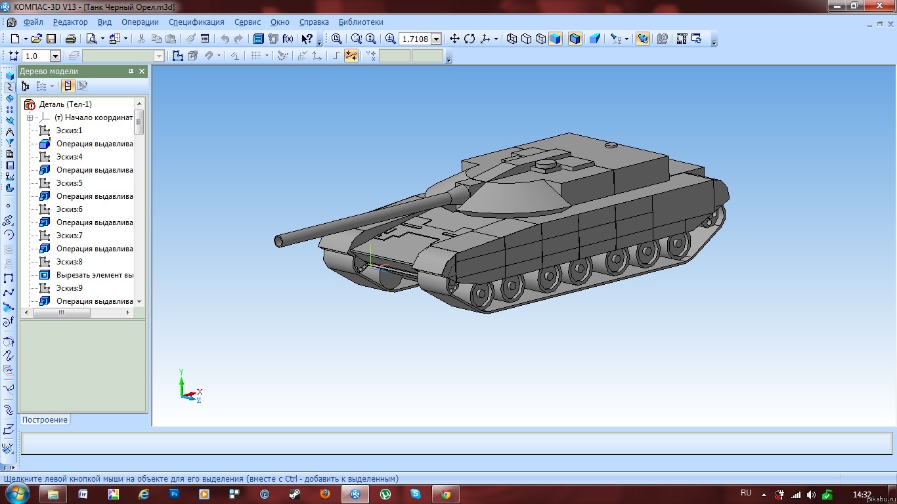Click the Sketch icon in the second toolbar

tap(177, 56)
